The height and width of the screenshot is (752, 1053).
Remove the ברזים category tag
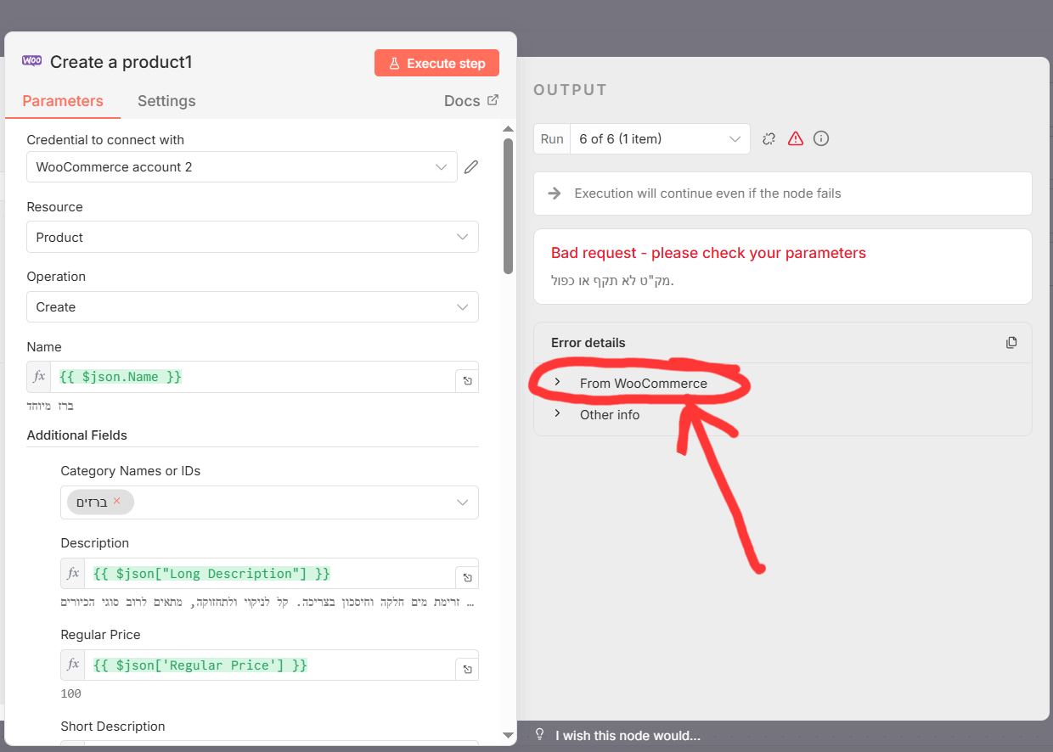[x=117, y=501]
